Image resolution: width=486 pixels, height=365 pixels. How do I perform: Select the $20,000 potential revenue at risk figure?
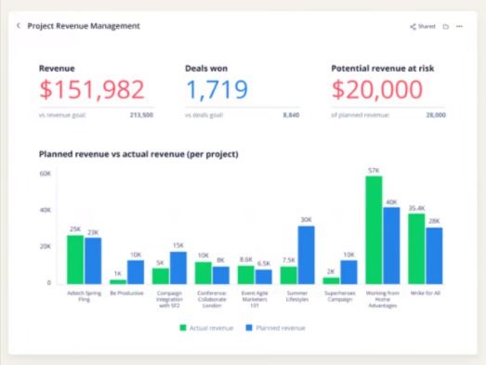[377, 89]
